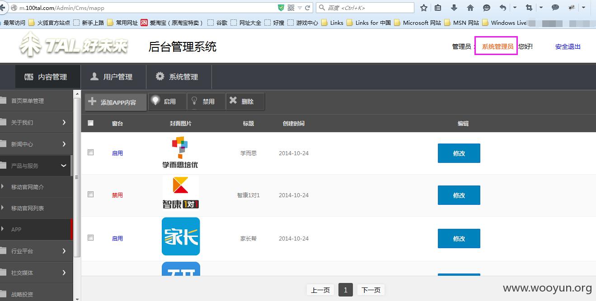Click the 家长帮 cover image
The height and width of the screenshot is (301, 596).
[x=181, y=236]
